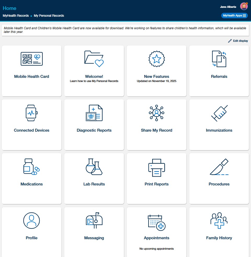The height and width of the screenshot is (257, 251).
Task: Open the Medications pill bottle icon
Action: click(32, 167)
